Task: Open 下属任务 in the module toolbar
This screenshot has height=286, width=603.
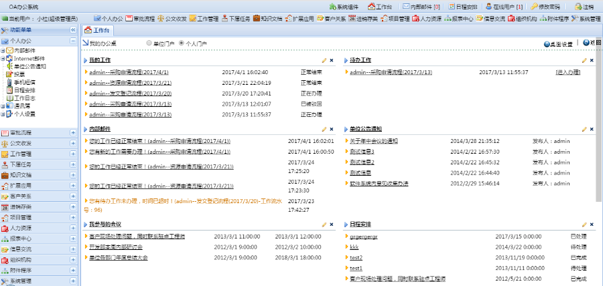Action: [236, 19]
